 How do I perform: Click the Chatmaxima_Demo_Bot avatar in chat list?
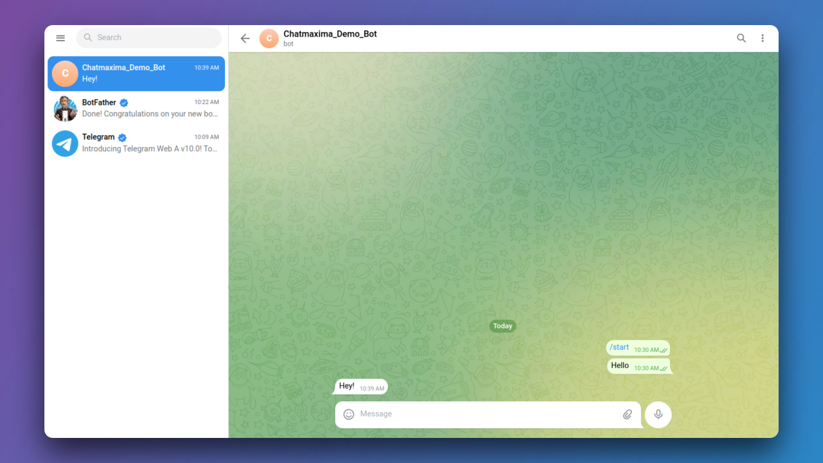[65, 73]
